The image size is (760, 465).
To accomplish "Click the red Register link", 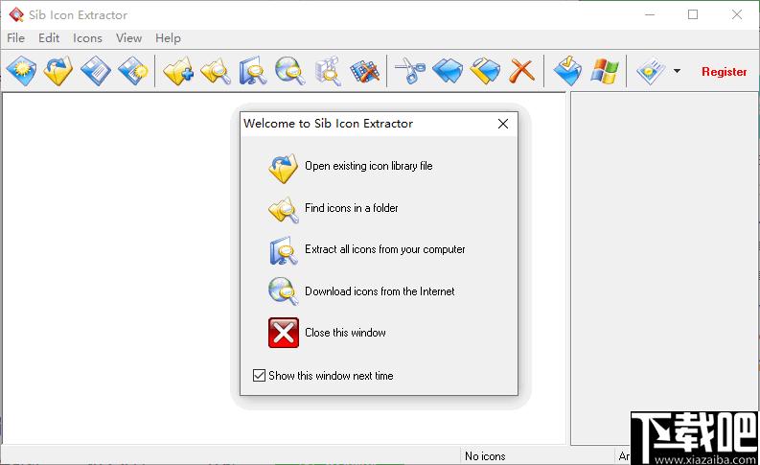I will click(725, 72).
